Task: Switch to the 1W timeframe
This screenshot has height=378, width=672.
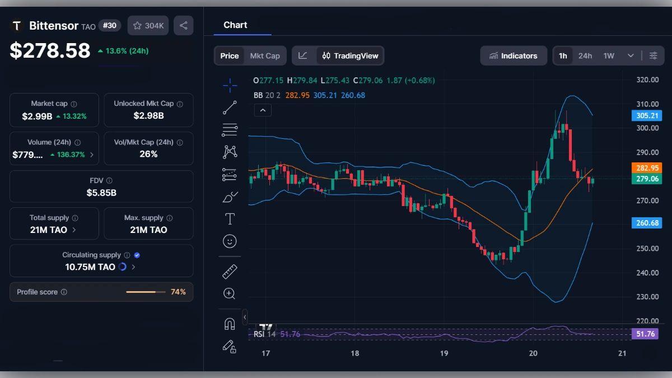Action: (x=608, y=55)
